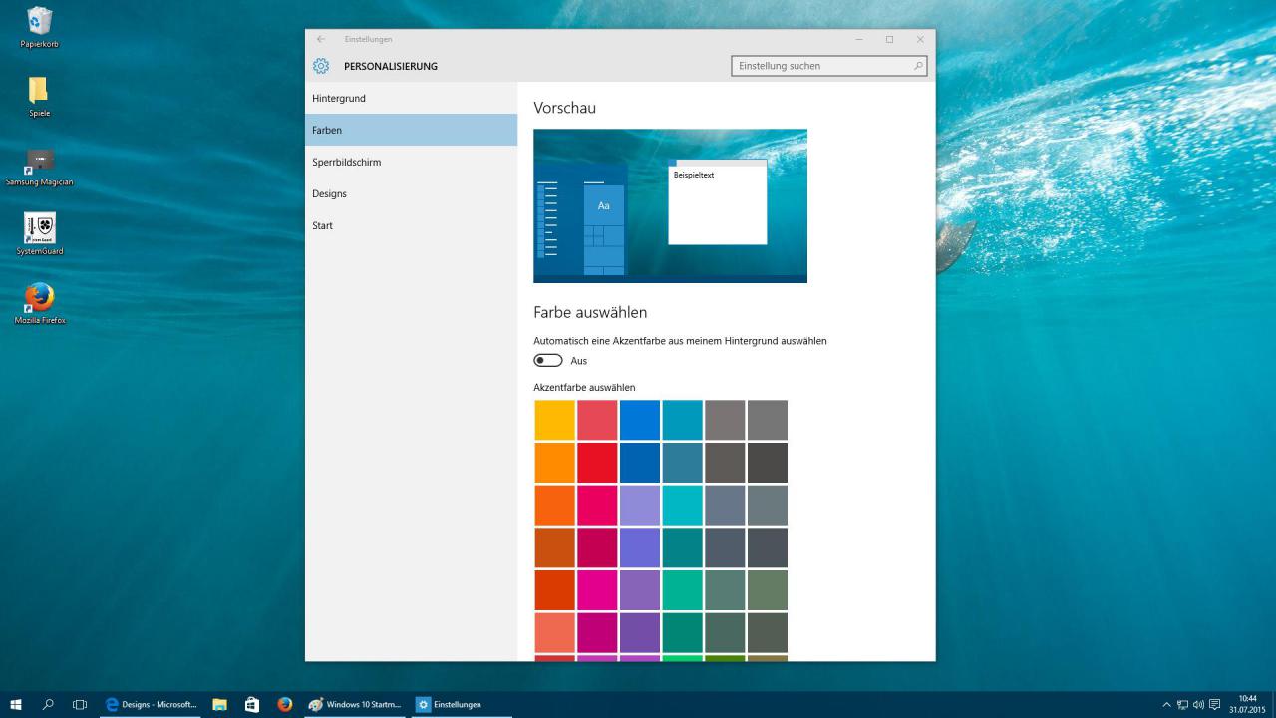This screenshot has width=1276, height=718.
Task: Open the Action Center notification icon
Action: [x=1214, y=704]
